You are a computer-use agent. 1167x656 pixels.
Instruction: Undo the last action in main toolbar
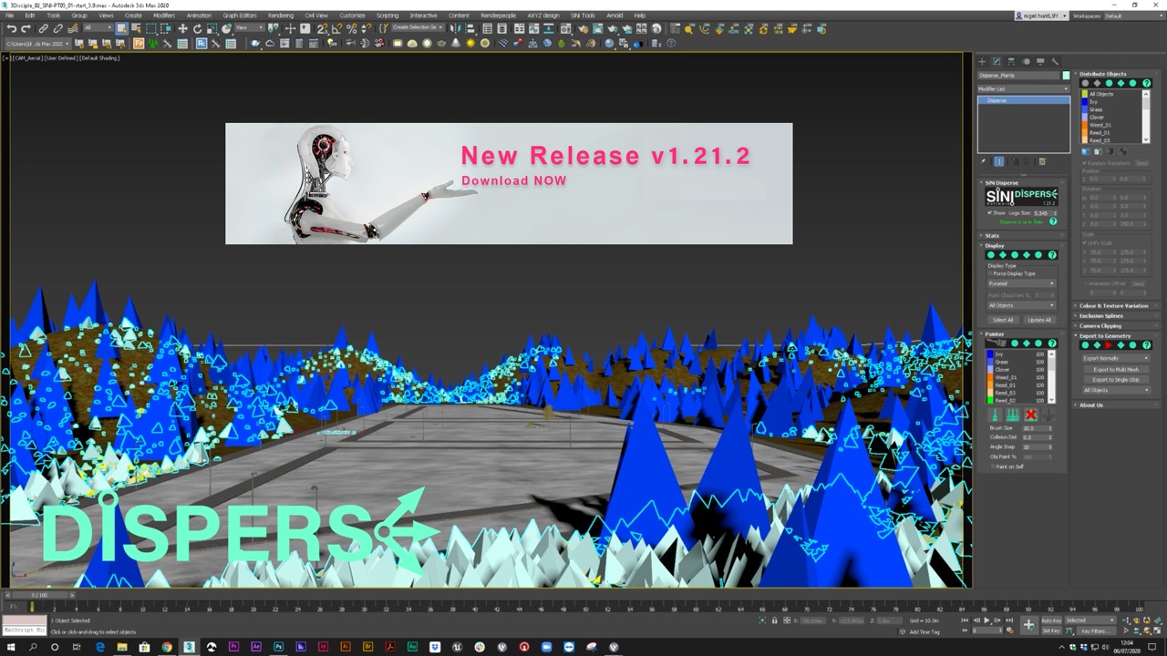(12, 29)
